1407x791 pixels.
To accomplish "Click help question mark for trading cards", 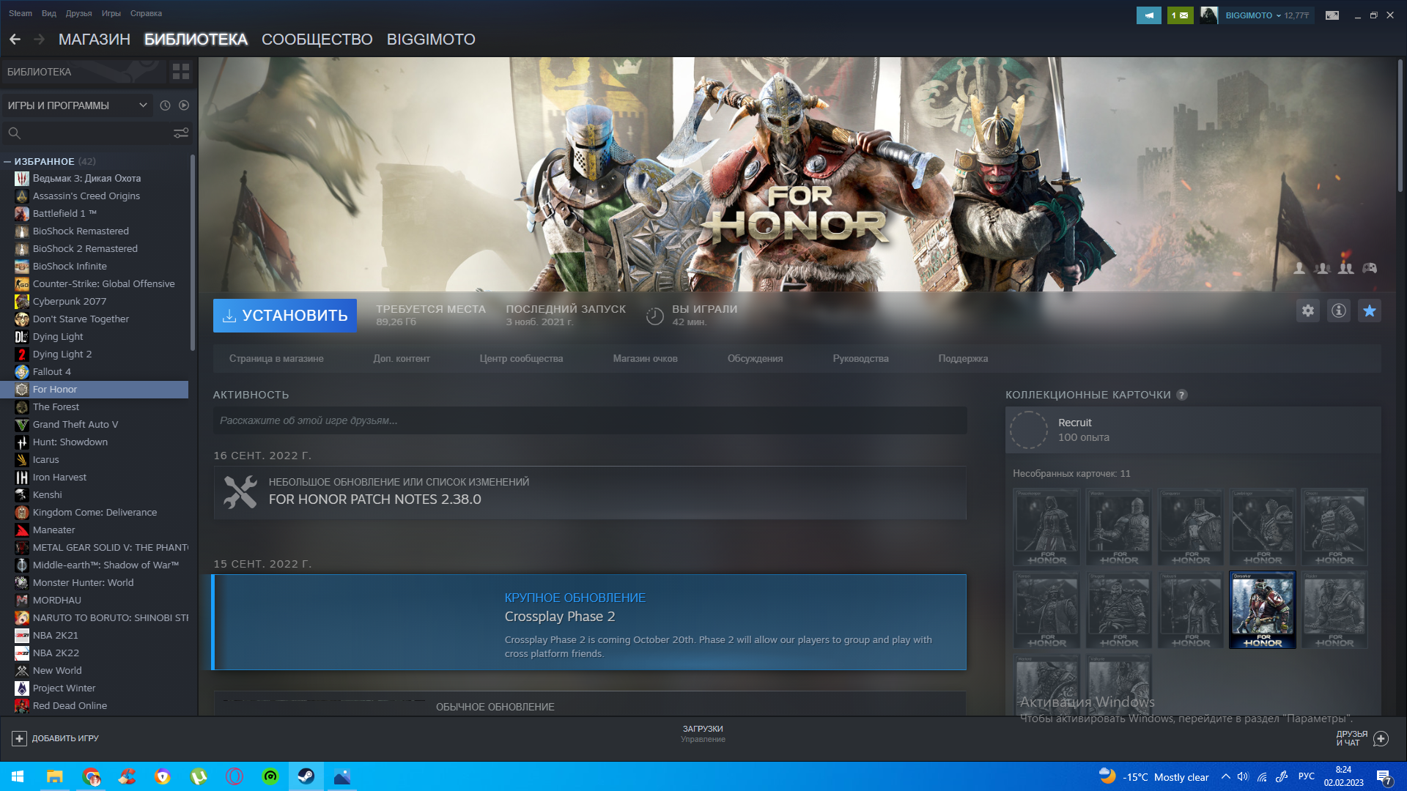I will pyautogui.click(x=1182, y=395).
